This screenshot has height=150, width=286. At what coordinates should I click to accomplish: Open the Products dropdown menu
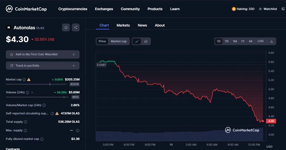(155, 9)
